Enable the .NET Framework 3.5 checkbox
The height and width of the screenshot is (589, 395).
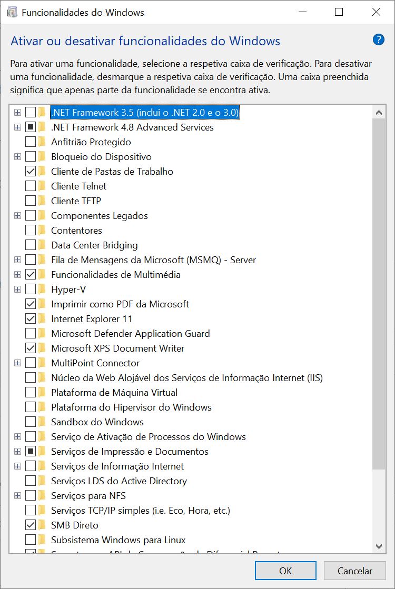[31, 112]
